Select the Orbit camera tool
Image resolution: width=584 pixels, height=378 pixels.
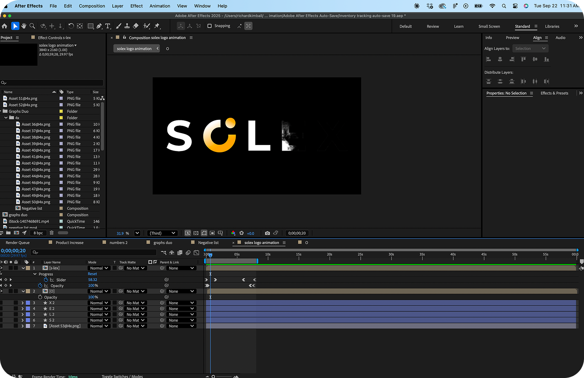pos(43,26)
